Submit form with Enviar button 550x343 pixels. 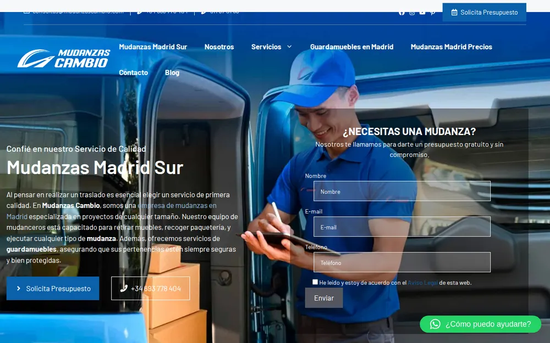pyautogui.click(x=324, y=298)
